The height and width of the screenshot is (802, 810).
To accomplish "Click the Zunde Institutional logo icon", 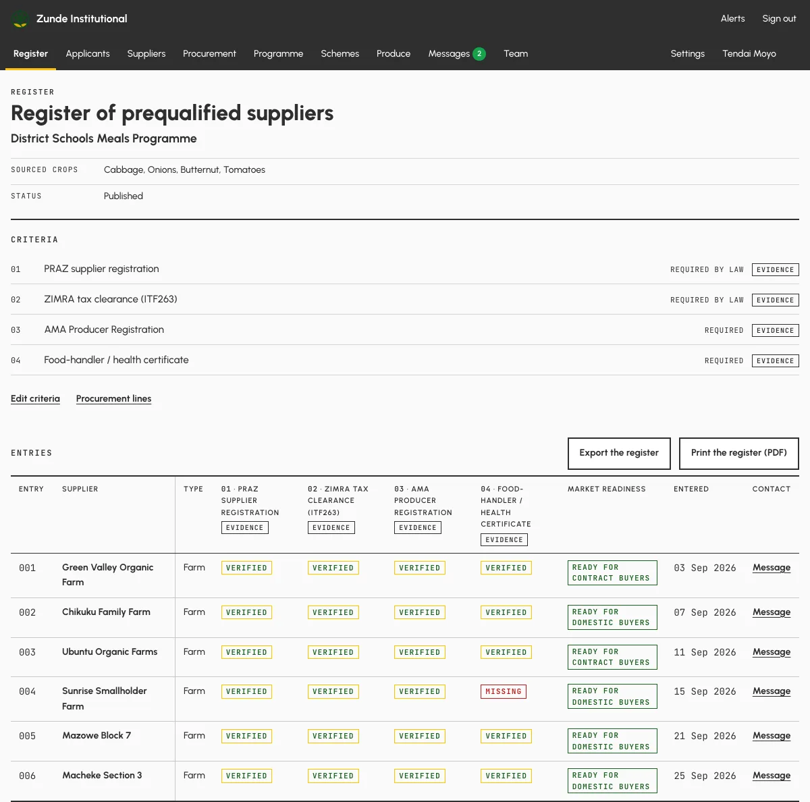I will point(20,19).
